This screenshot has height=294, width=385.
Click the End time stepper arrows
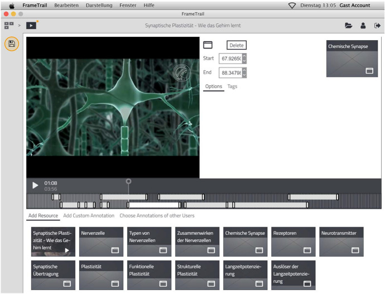pyautogui.click(x=244, y=73)
